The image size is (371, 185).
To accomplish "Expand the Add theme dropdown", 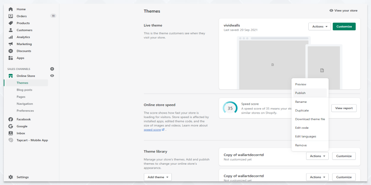I will click(x=158, y=177).
